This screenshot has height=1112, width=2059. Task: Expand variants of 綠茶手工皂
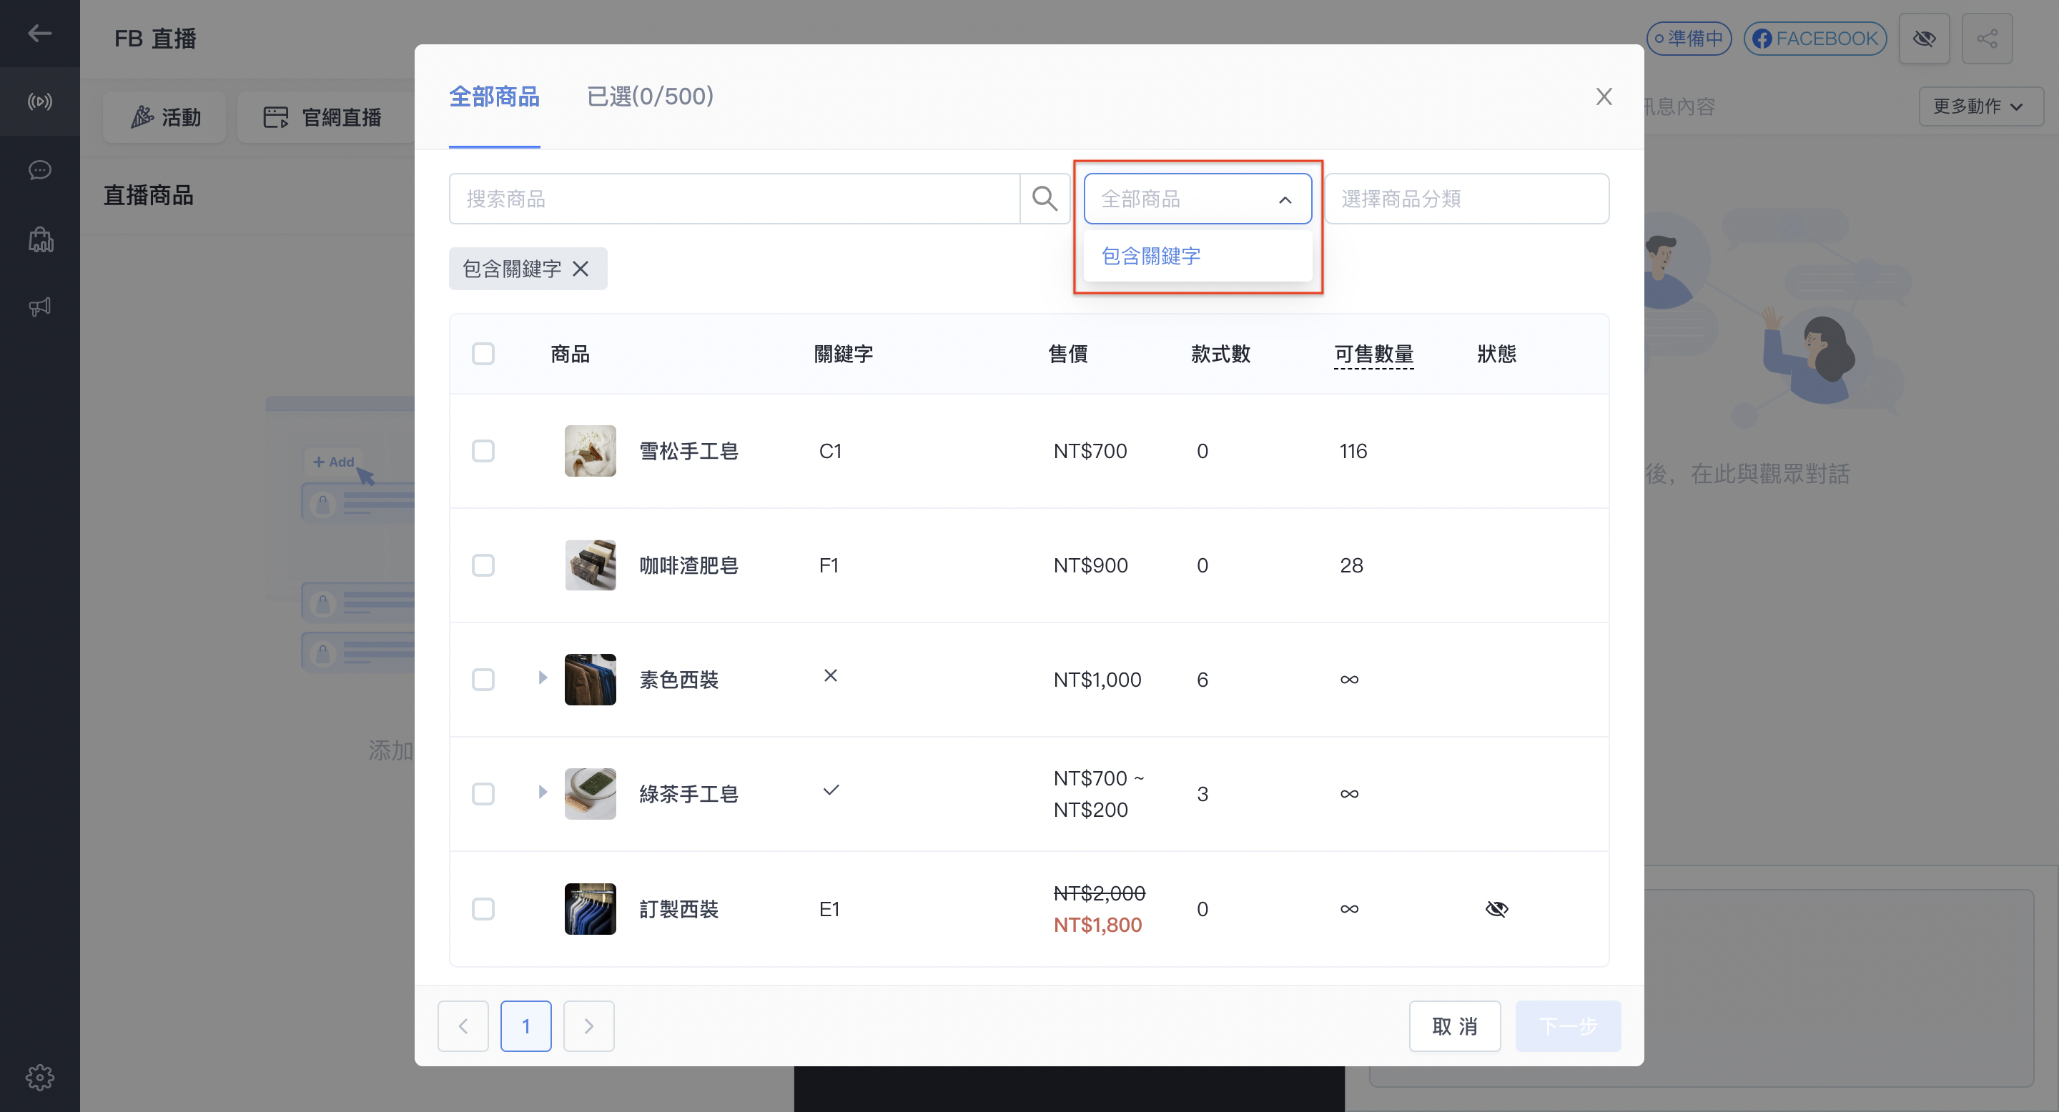coord(543,792)
